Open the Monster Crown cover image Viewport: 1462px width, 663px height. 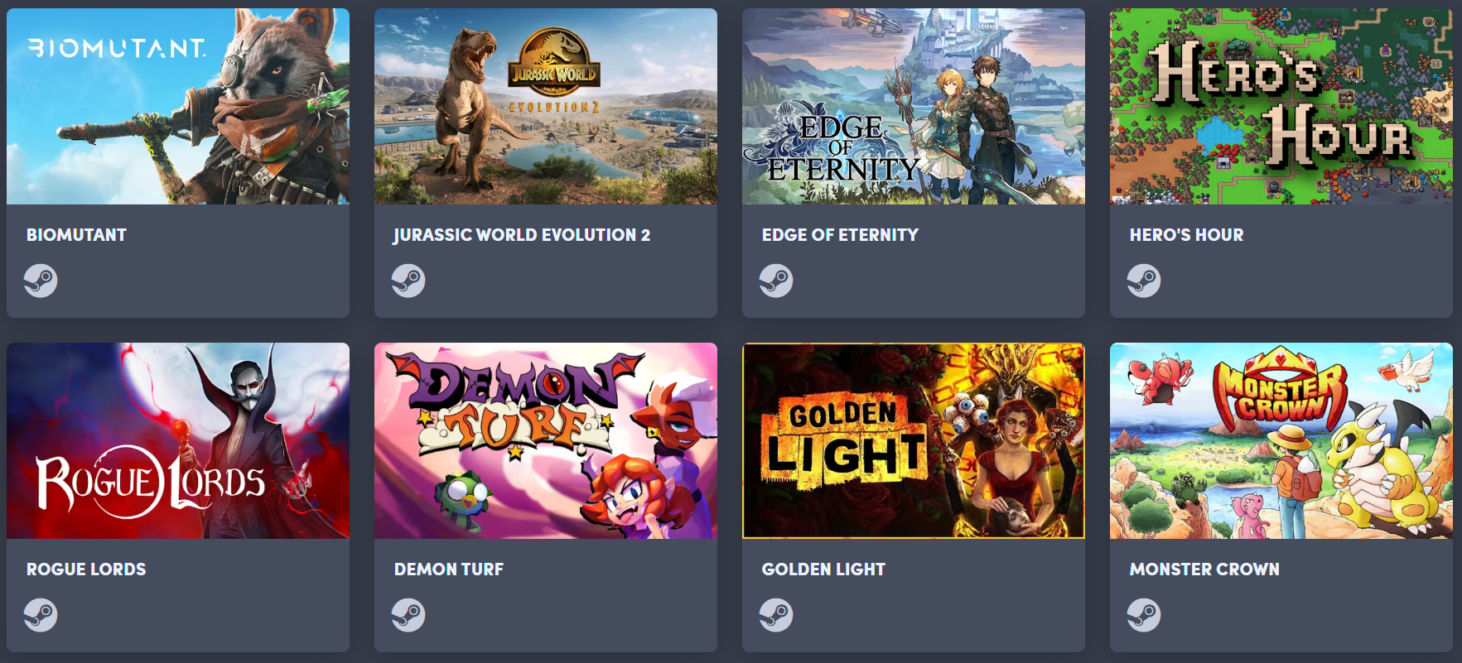tap(1281, 440)
